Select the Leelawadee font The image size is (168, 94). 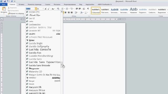coord(43,25)
